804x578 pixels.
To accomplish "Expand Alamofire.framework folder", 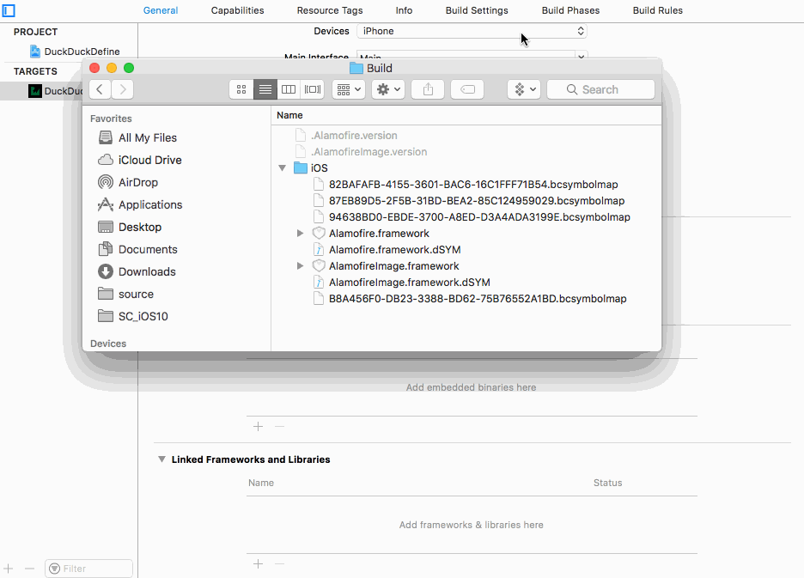I will tap(300, 234).
